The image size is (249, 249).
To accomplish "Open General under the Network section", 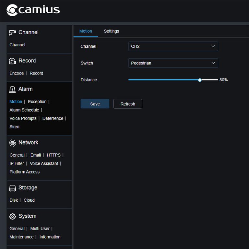I will [x=17, y=155].
